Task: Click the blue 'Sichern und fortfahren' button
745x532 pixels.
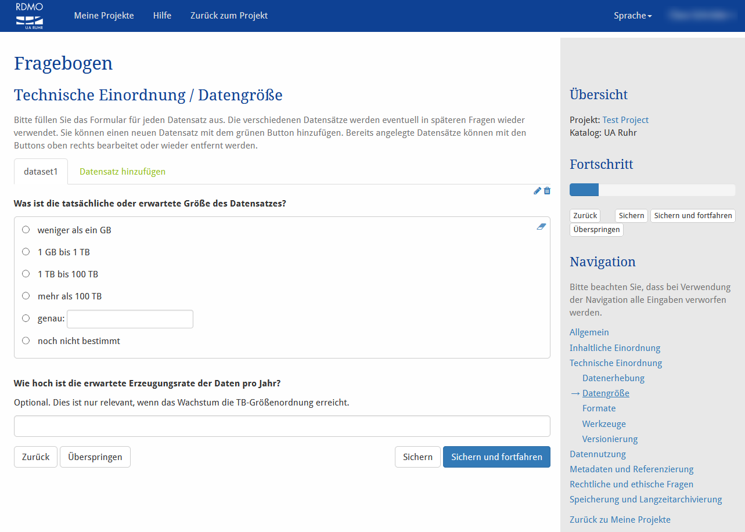Action: (x=496, y=457)
